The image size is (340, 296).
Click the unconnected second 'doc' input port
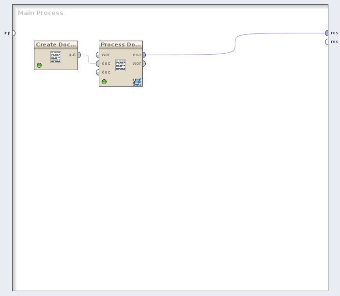pyautogui.click(x=98, y=72)
